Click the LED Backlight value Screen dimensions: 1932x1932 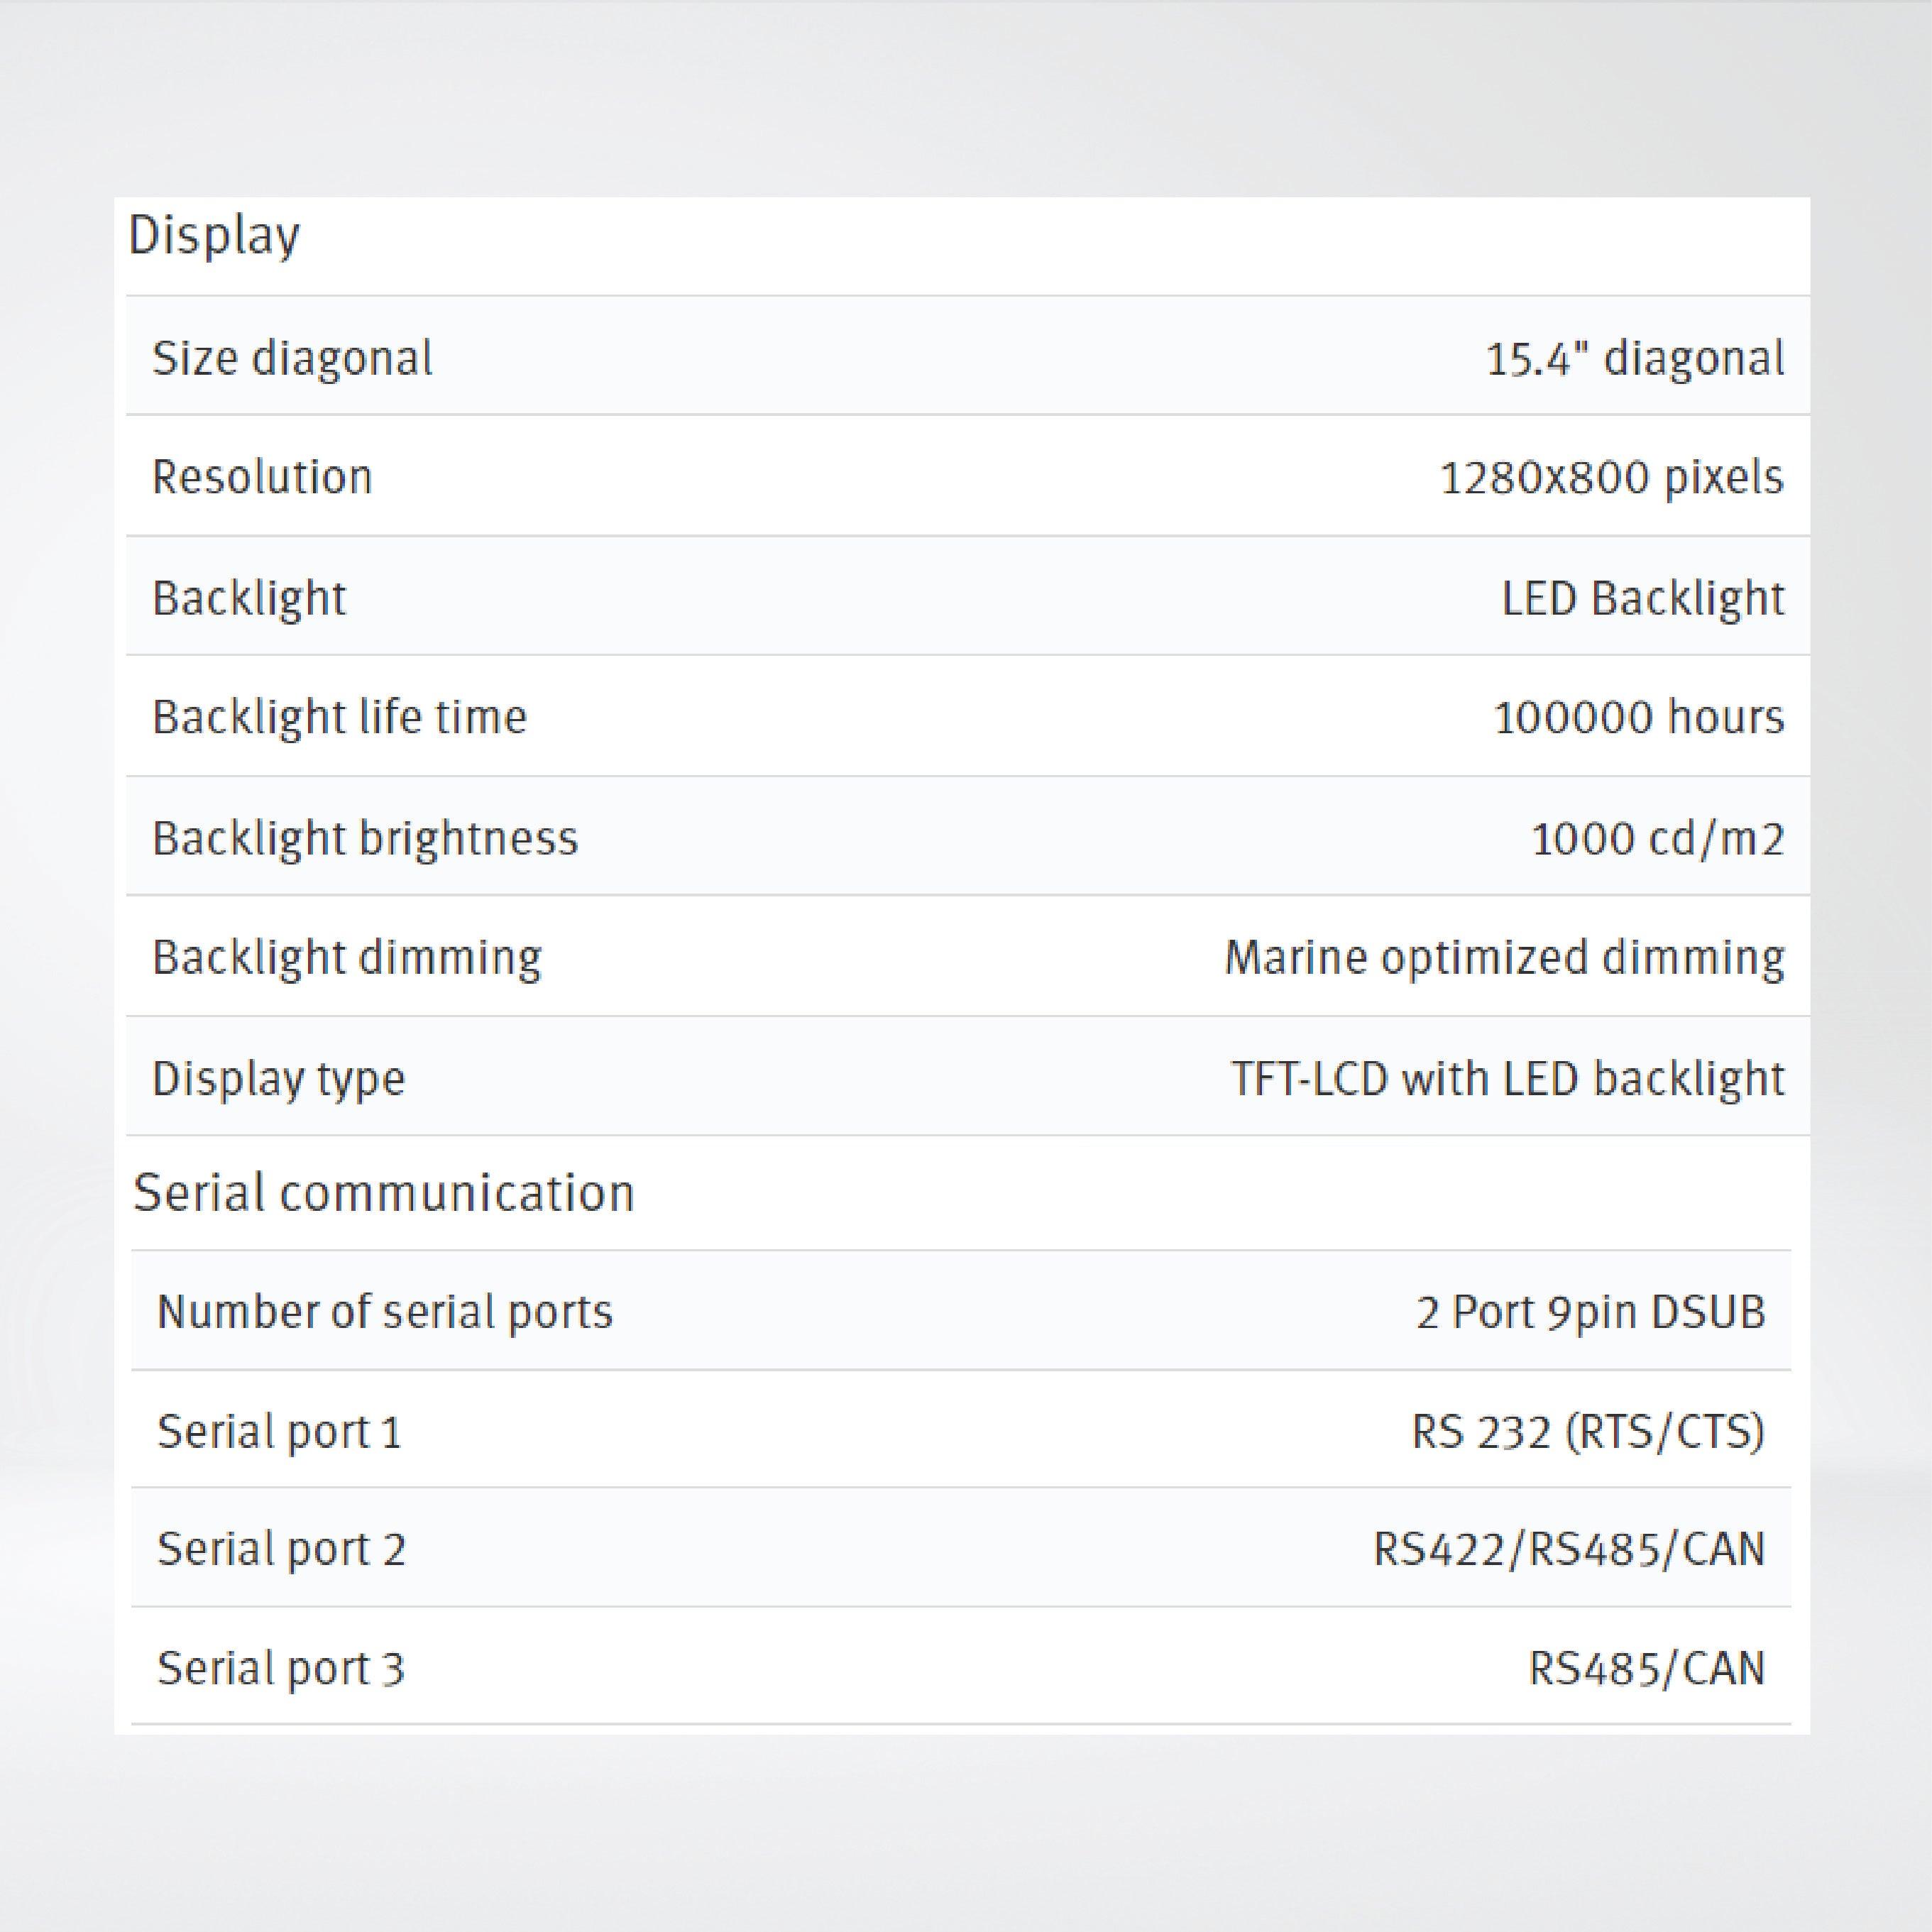[x=1642, y=598]
